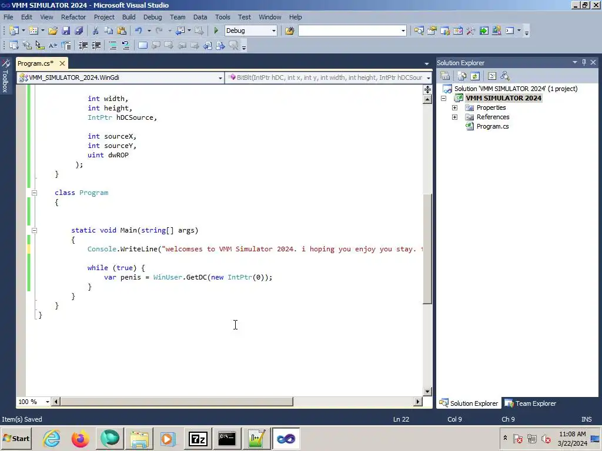Screen dimensions: 602x451
Task: Collapse the VMM SIMULATOR 2024 project node
Action: click(443, 98)
